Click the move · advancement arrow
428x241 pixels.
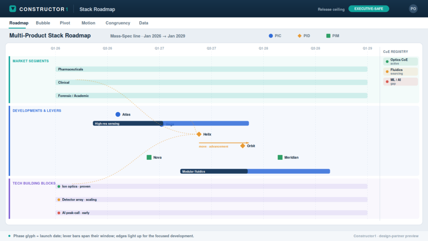click(x=224, y=143)
